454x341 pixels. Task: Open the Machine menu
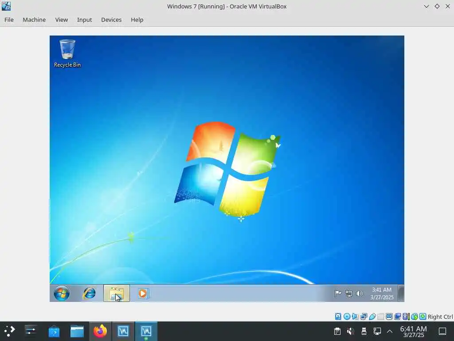click(x=34, y=20)
